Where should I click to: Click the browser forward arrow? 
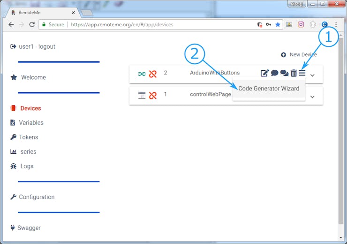(x=22, y=24)
